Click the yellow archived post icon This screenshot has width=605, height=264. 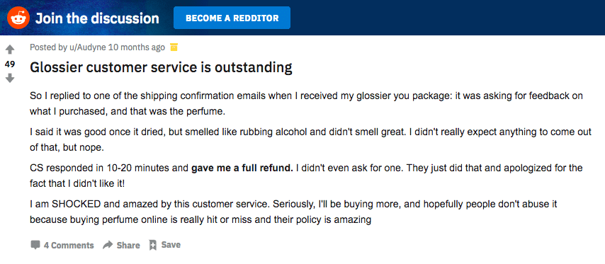coord(174,47)
